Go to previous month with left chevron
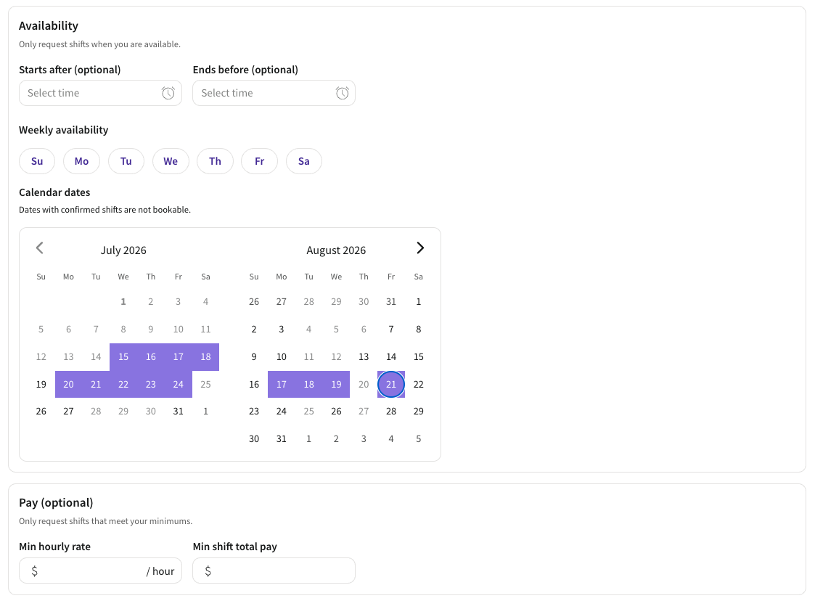The height and width of the screenshot is (601, 815). click(x=39, y=248)
